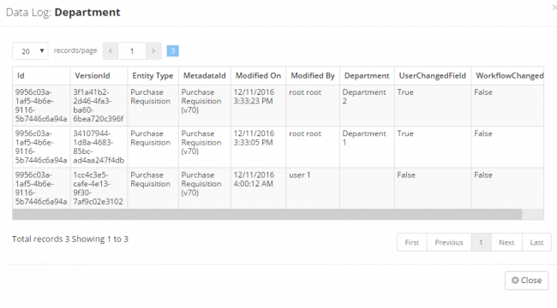Viewport: 557px width, 308px height.
Task: Click True UserChangedField in Department 2 row
Action: 433,105
